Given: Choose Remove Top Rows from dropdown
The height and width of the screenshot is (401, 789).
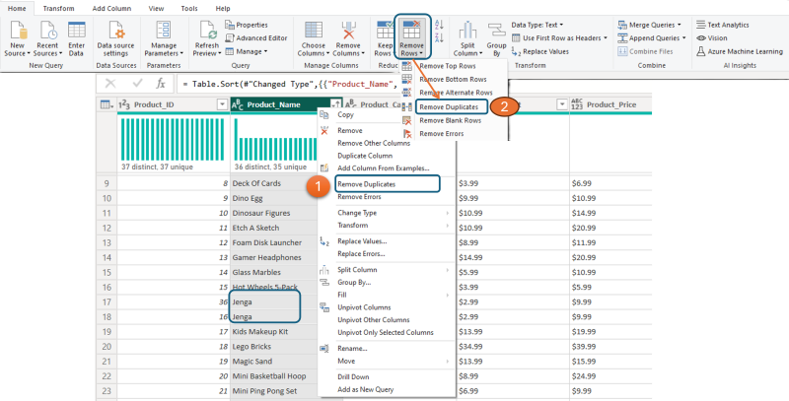Looking at the screenshot, I should (x=448, y=66).
